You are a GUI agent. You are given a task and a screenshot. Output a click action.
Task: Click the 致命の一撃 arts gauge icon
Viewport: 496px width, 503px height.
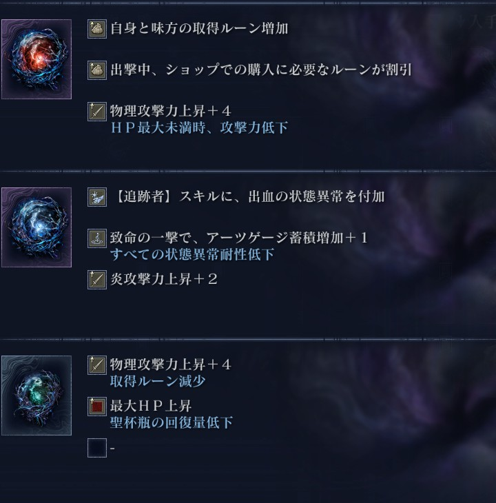[97, 238]
